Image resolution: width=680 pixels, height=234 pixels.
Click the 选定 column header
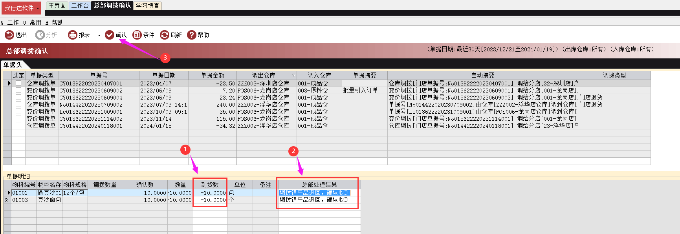[18, 75]
